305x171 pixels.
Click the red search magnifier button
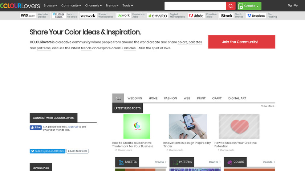[x=231, y=6]
